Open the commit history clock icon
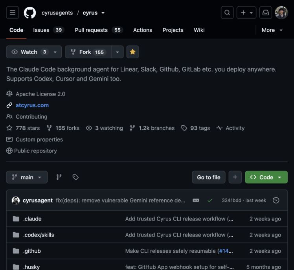Image resolution: width=294 pixels, height=270 pixels. 276,200
